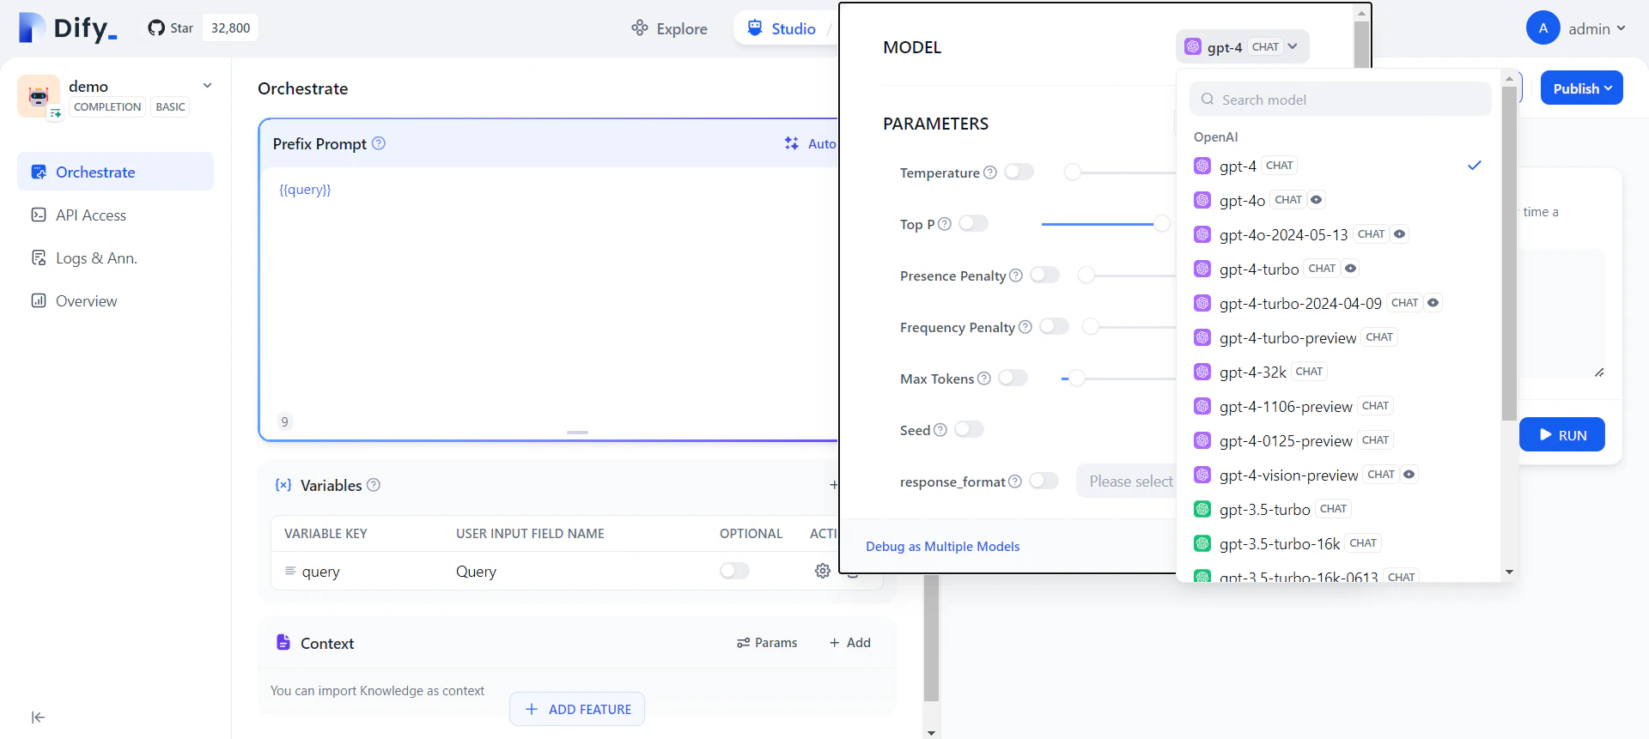Image resolution: width=1649 pixels, height=739 pixels.
Task: Collapse the sidebar with arrow icon
Action: [x=38, y=718]
